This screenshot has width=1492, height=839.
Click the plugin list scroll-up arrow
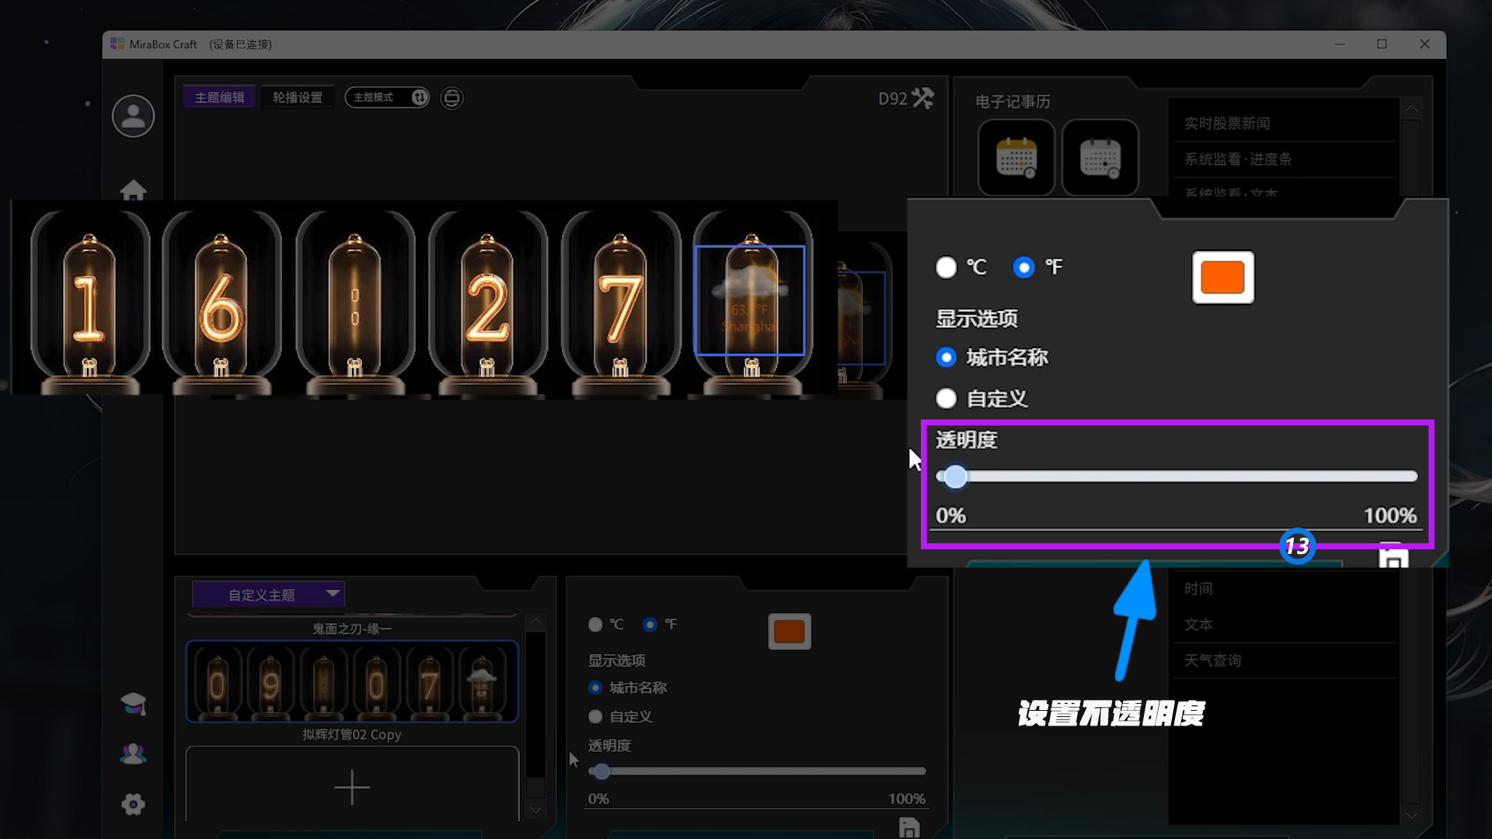pyautogui.click(x=1411, y=109)
